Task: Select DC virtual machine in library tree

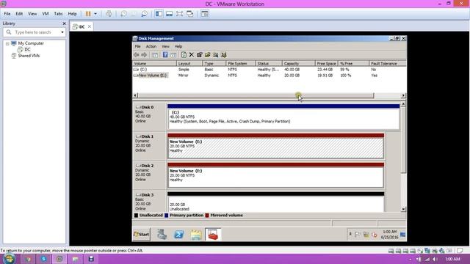Action: click(27, 50)
